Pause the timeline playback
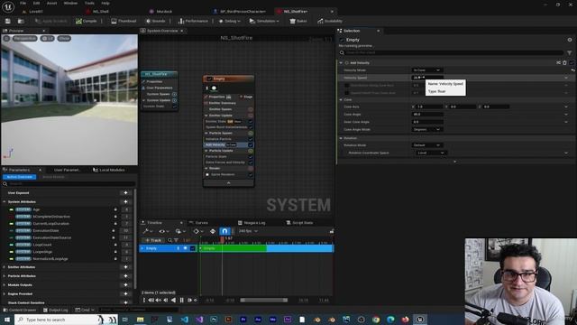 [181, 301]
